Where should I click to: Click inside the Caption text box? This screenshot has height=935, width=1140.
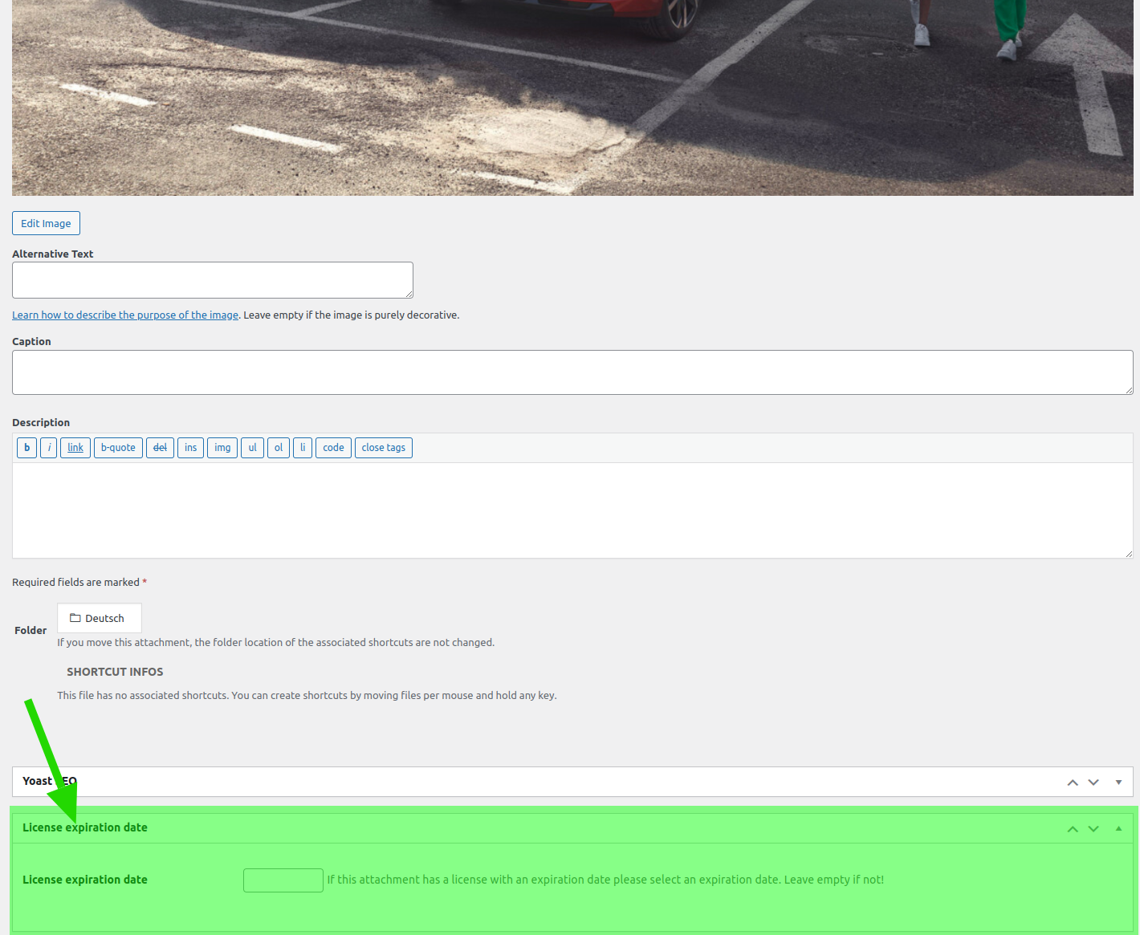coord(572,372)
